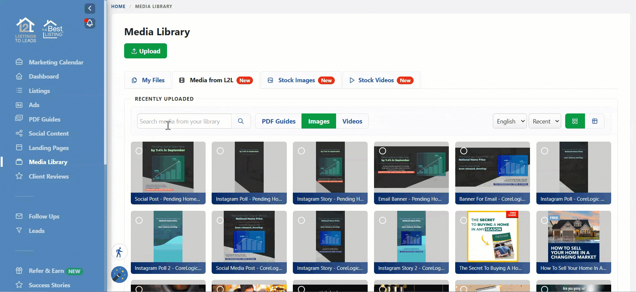Select the Instagram Poll 2 - CoreLogic item
The height and width of the screenshot is (292, 636).
(139, 221)
